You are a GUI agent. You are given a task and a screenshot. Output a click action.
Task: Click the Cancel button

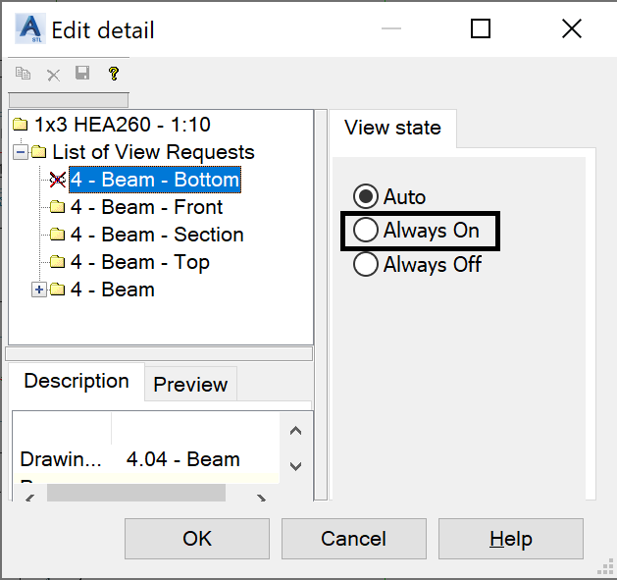point(353,539)
